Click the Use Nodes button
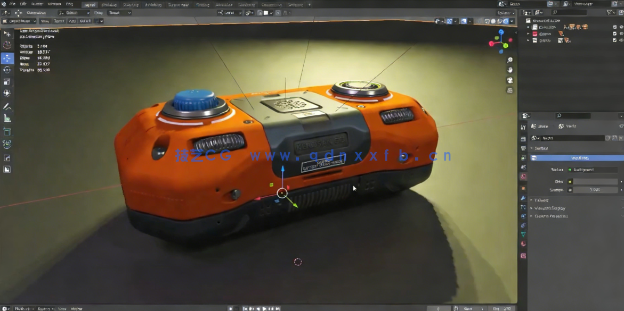The image size is (624, 311). click(578, 158)
